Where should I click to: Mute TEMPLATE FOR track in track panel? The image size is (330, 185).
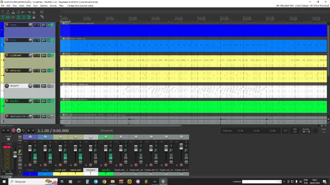click(35, 116)
